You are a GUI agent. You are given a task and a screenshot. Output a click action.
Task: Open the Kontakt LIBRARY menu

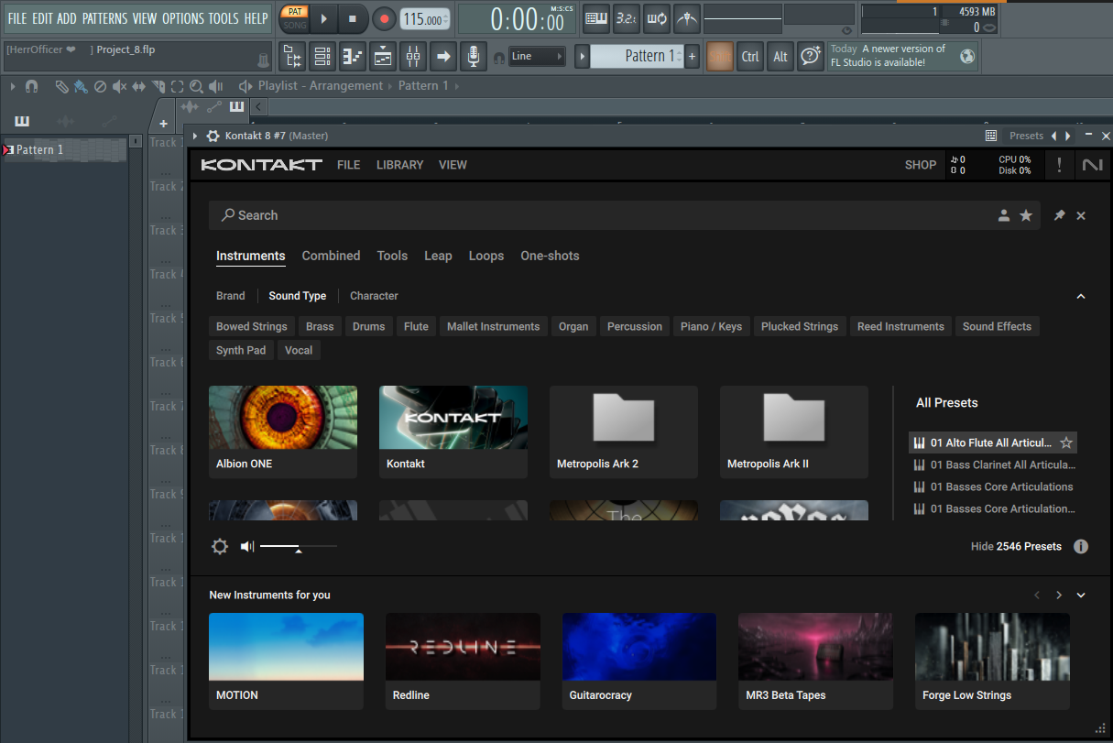coord(399,165)
